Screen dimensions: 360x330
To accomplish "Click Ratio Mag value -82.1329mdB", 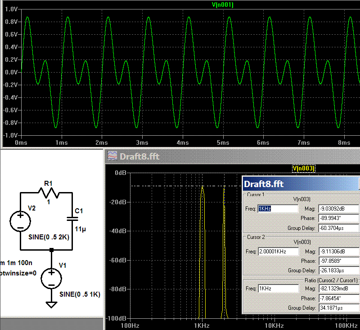I will coord(339,289).
